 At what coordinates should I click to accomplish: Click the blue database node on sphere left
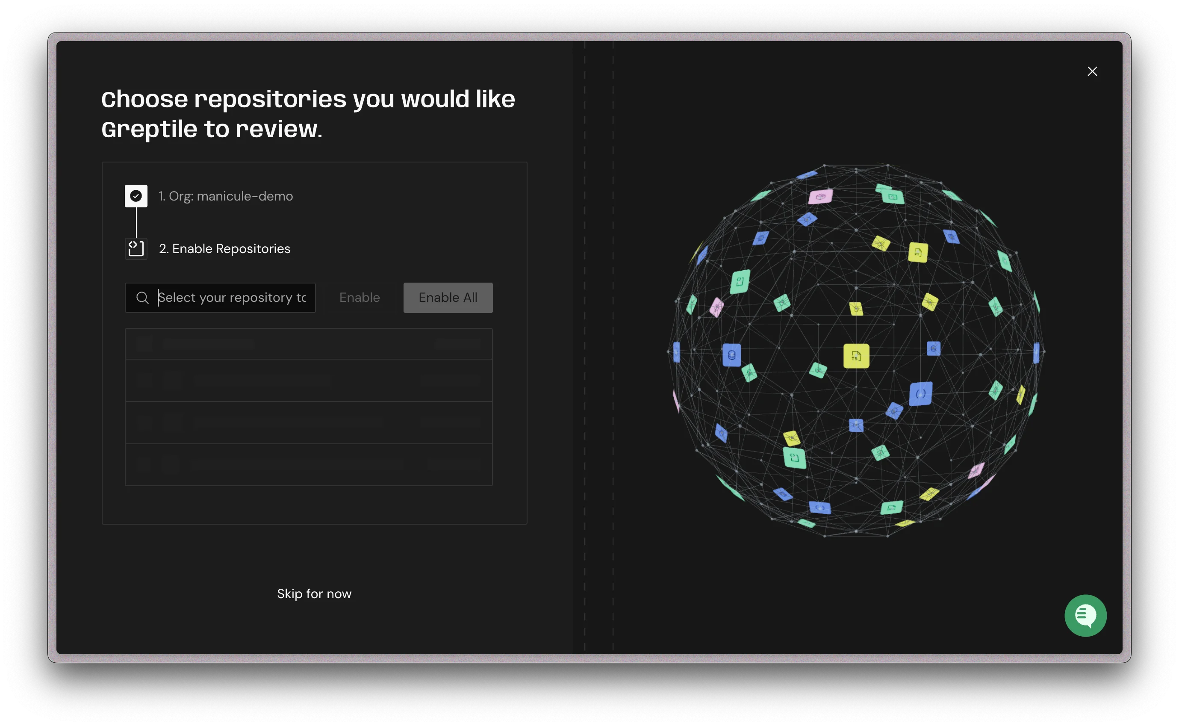tap(731, 355)
